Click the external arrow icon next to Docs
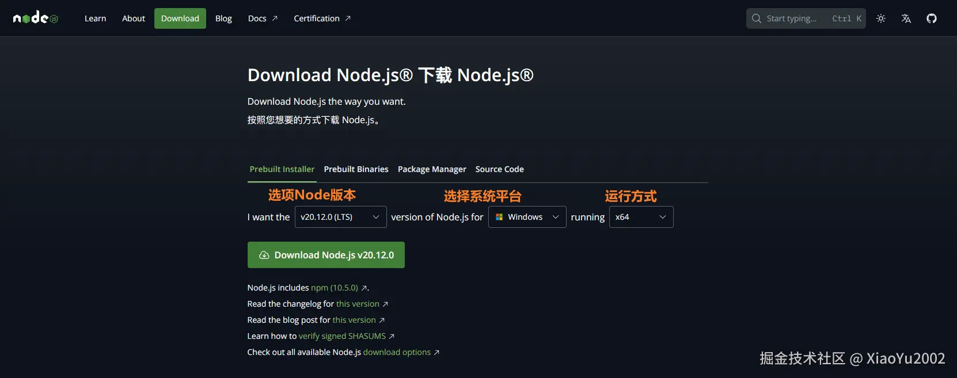The image size is (957, 378). [275, 18]
